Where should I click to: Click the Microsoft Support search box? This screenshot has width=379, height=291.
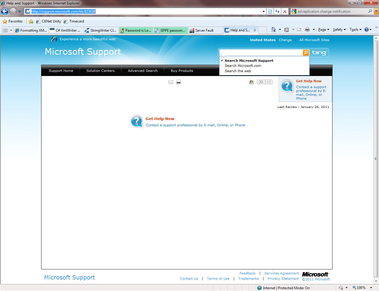tap(261, 52)
